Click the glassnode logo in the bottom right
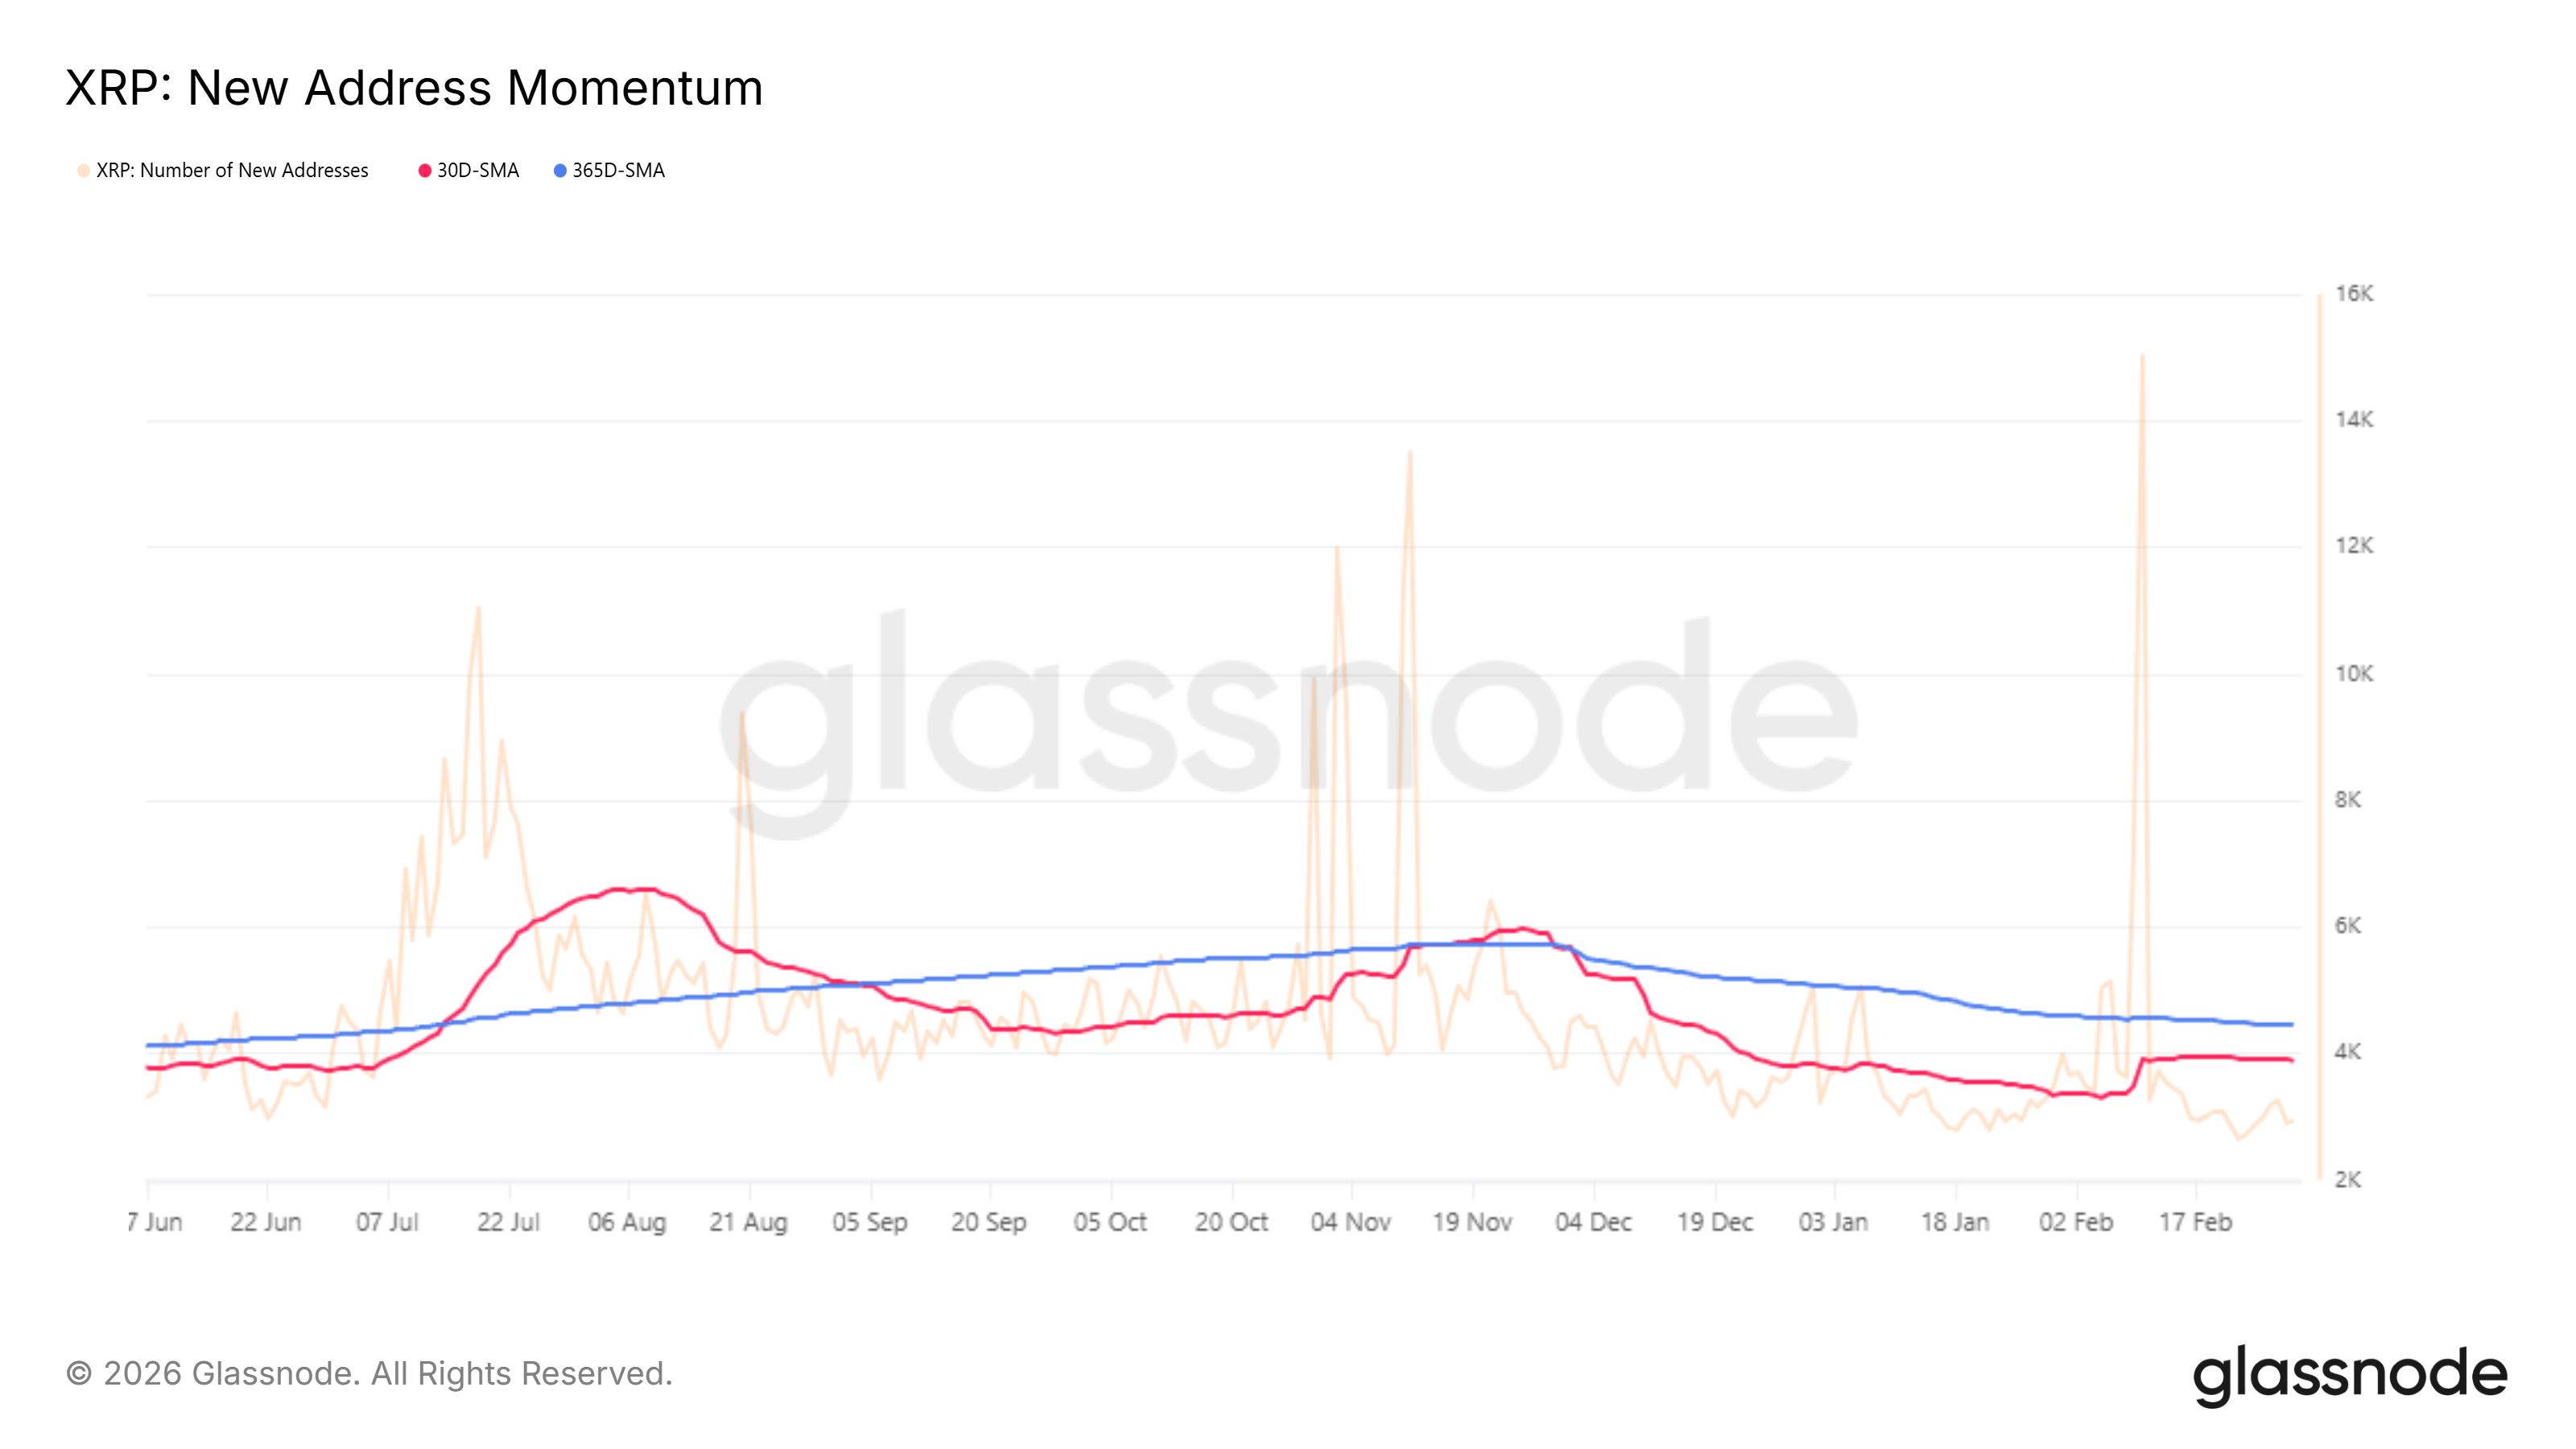This screenshot has height=1449, width=2576. 2349,1375
